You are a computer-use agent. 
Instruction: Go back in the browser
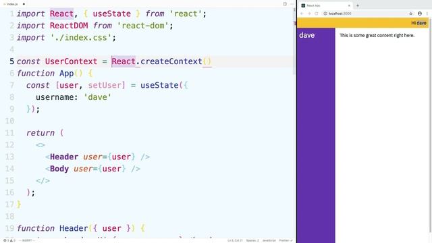[302, 13]
